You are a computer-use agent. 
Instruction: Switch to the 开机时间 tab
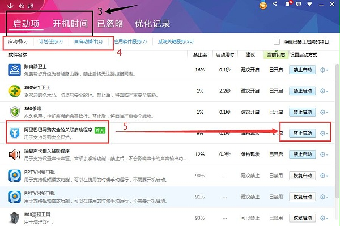(70, 24)
